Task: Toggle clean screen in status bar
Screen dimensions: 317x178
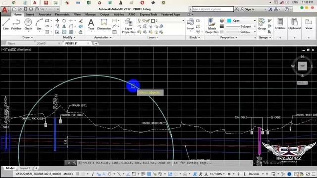Action: tap(308, 174)
